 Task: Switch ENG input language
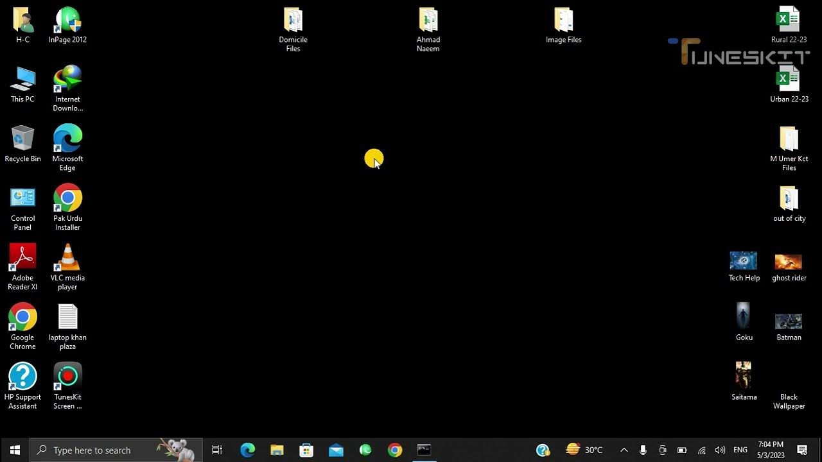[740, 450]
